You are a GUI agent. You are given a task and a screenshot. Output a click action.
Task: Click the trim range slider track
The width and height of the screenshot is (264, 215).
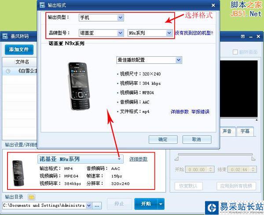tap(215, 154)
